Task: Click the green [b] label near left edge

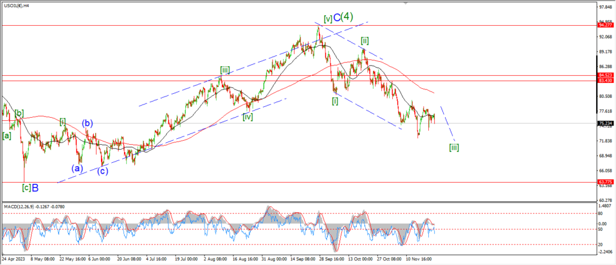Action: click(19, 112)
